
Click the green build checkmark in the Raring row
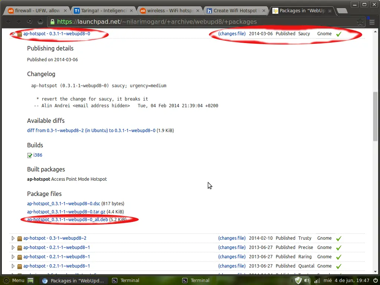click(x=339, y=257)
